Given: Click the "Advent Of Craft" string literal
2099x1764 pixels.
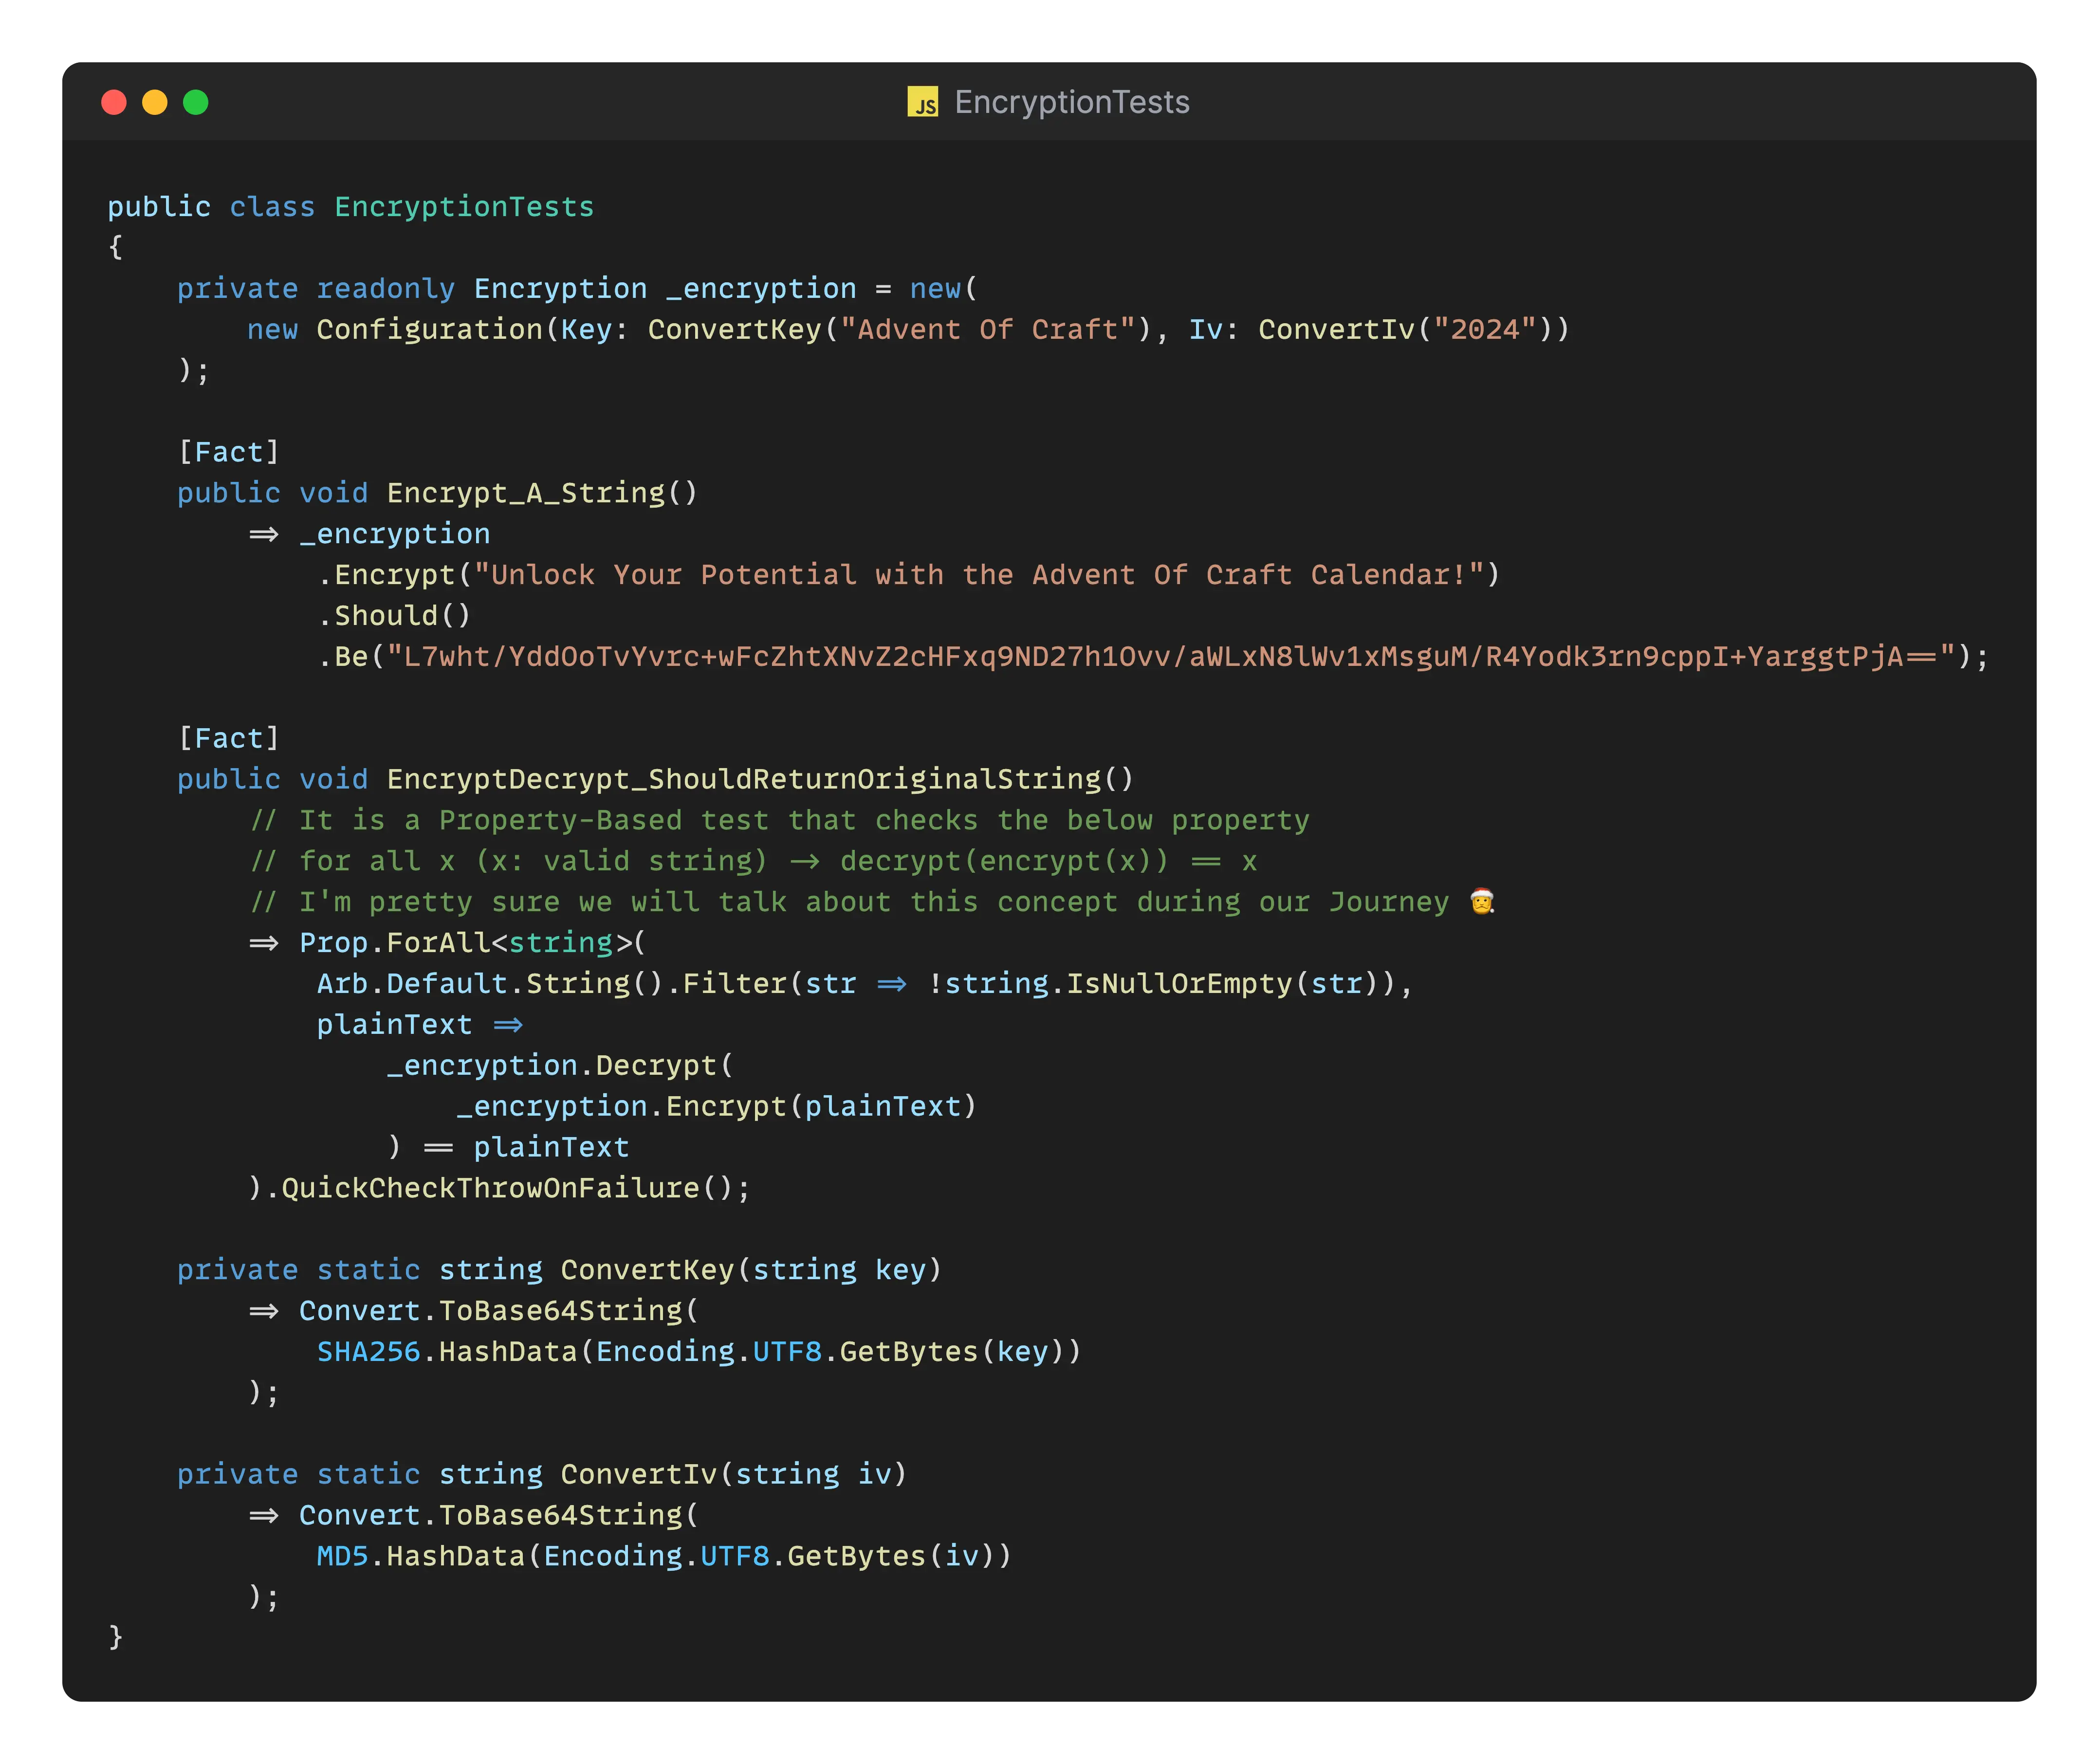Looking at the screenshot, I should 988,330.
